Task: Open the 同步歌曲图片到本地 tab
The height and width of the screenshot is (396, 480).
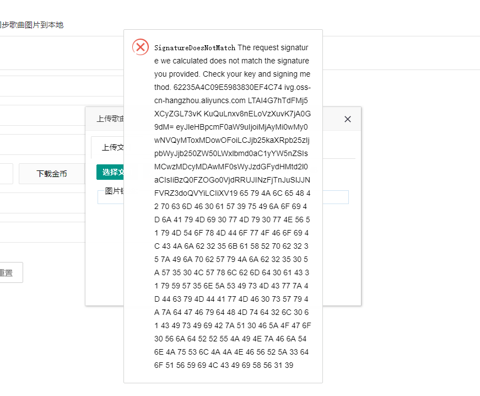Action: (31, 25)
